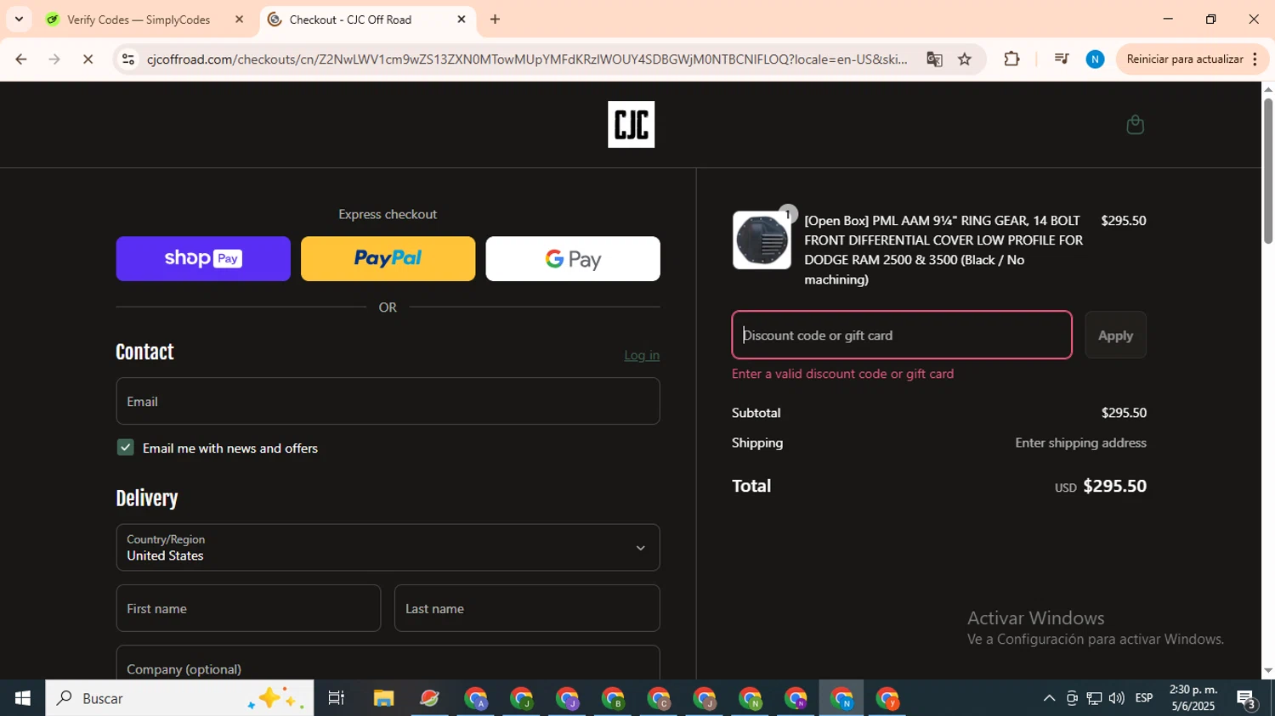Viewport: 1275px width, 716px height.
Task: Go back to previous page
Action: tap(21, 59)
